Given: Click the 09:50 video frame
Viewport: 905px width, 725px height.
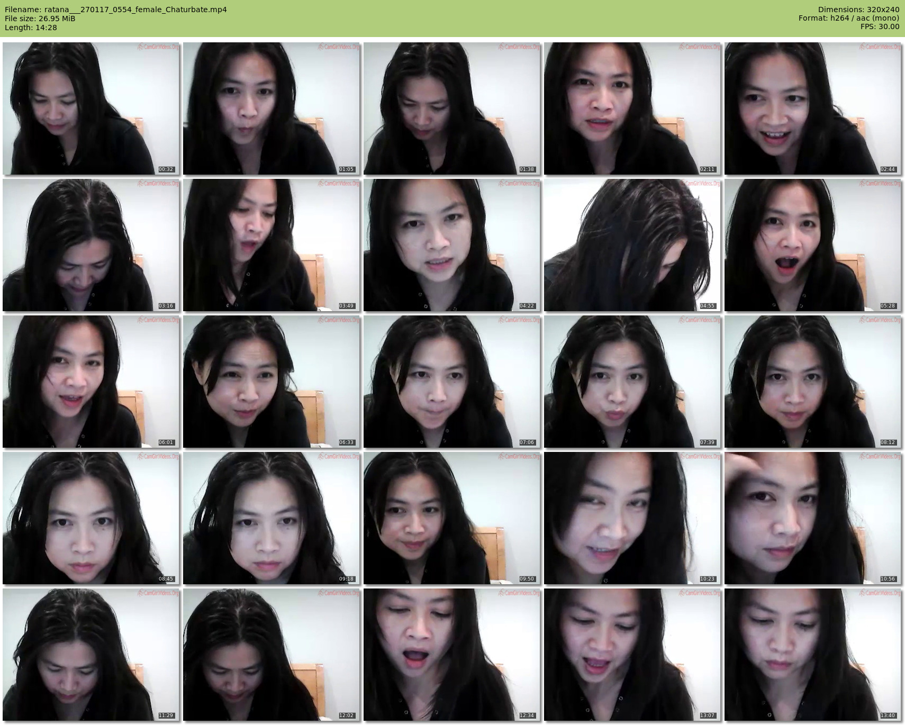Looking at the screenshot, I should [452, 518].
